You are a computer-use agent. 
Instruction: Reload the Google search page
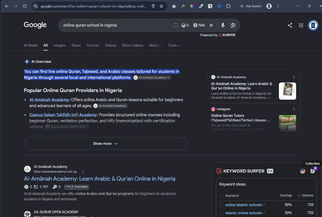click(x=25, y=6)
